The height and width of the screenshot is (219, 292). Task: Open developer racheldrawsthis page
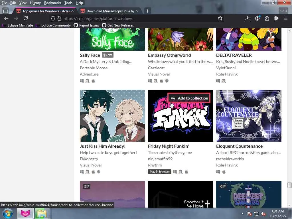tap(230, 159)
